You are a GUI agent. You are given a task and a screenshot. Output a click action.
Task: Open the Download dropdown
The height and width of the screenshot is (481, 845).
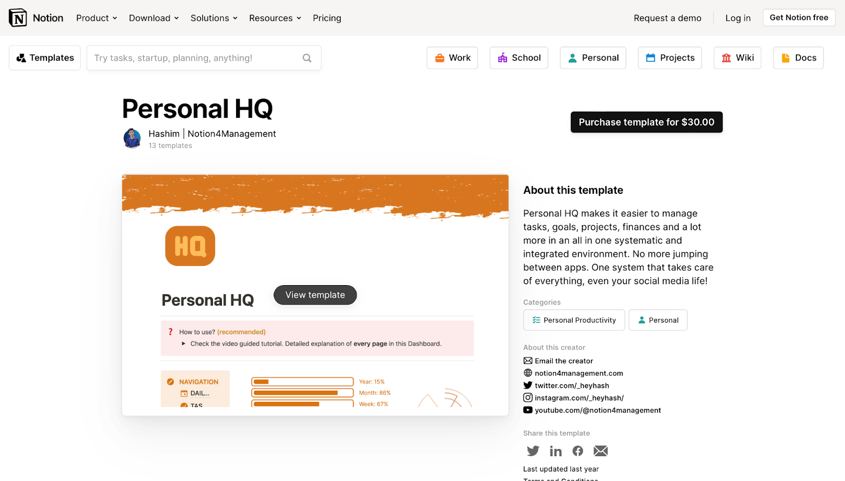coord(153,17)
